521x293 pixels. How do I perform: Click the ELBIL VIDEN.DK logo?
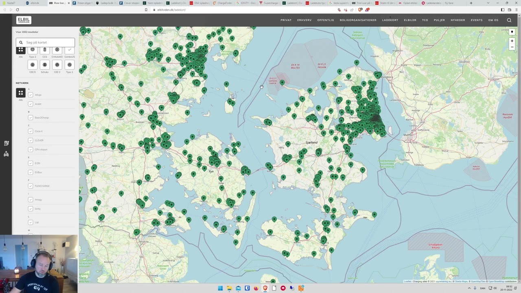[24, 20]
